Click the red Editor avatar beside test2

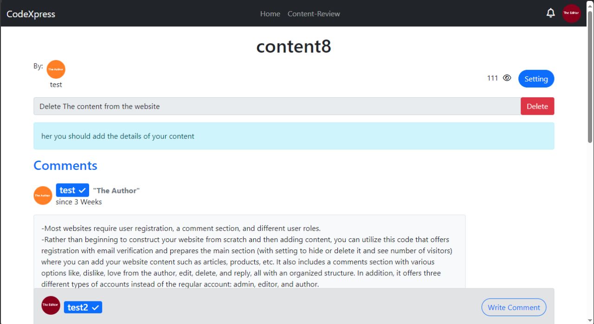(51, 305)
